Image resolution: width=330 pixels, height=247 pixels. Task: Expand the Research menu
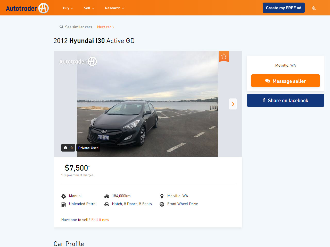click(x=114, y=8)
